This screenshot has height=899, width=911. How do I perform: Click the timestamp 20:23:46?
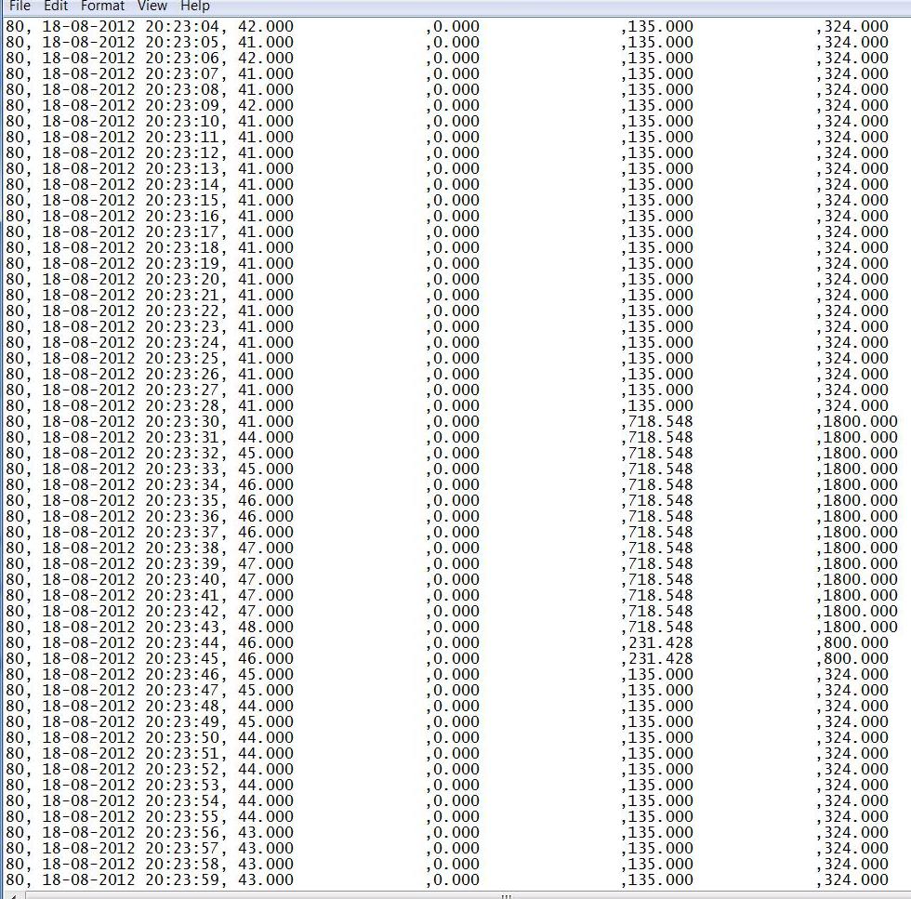coord(182,675)
